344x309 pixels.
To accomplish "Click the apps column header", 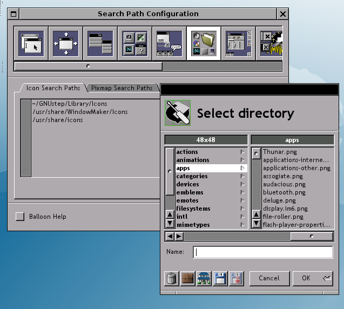I will tap(293, 140).
